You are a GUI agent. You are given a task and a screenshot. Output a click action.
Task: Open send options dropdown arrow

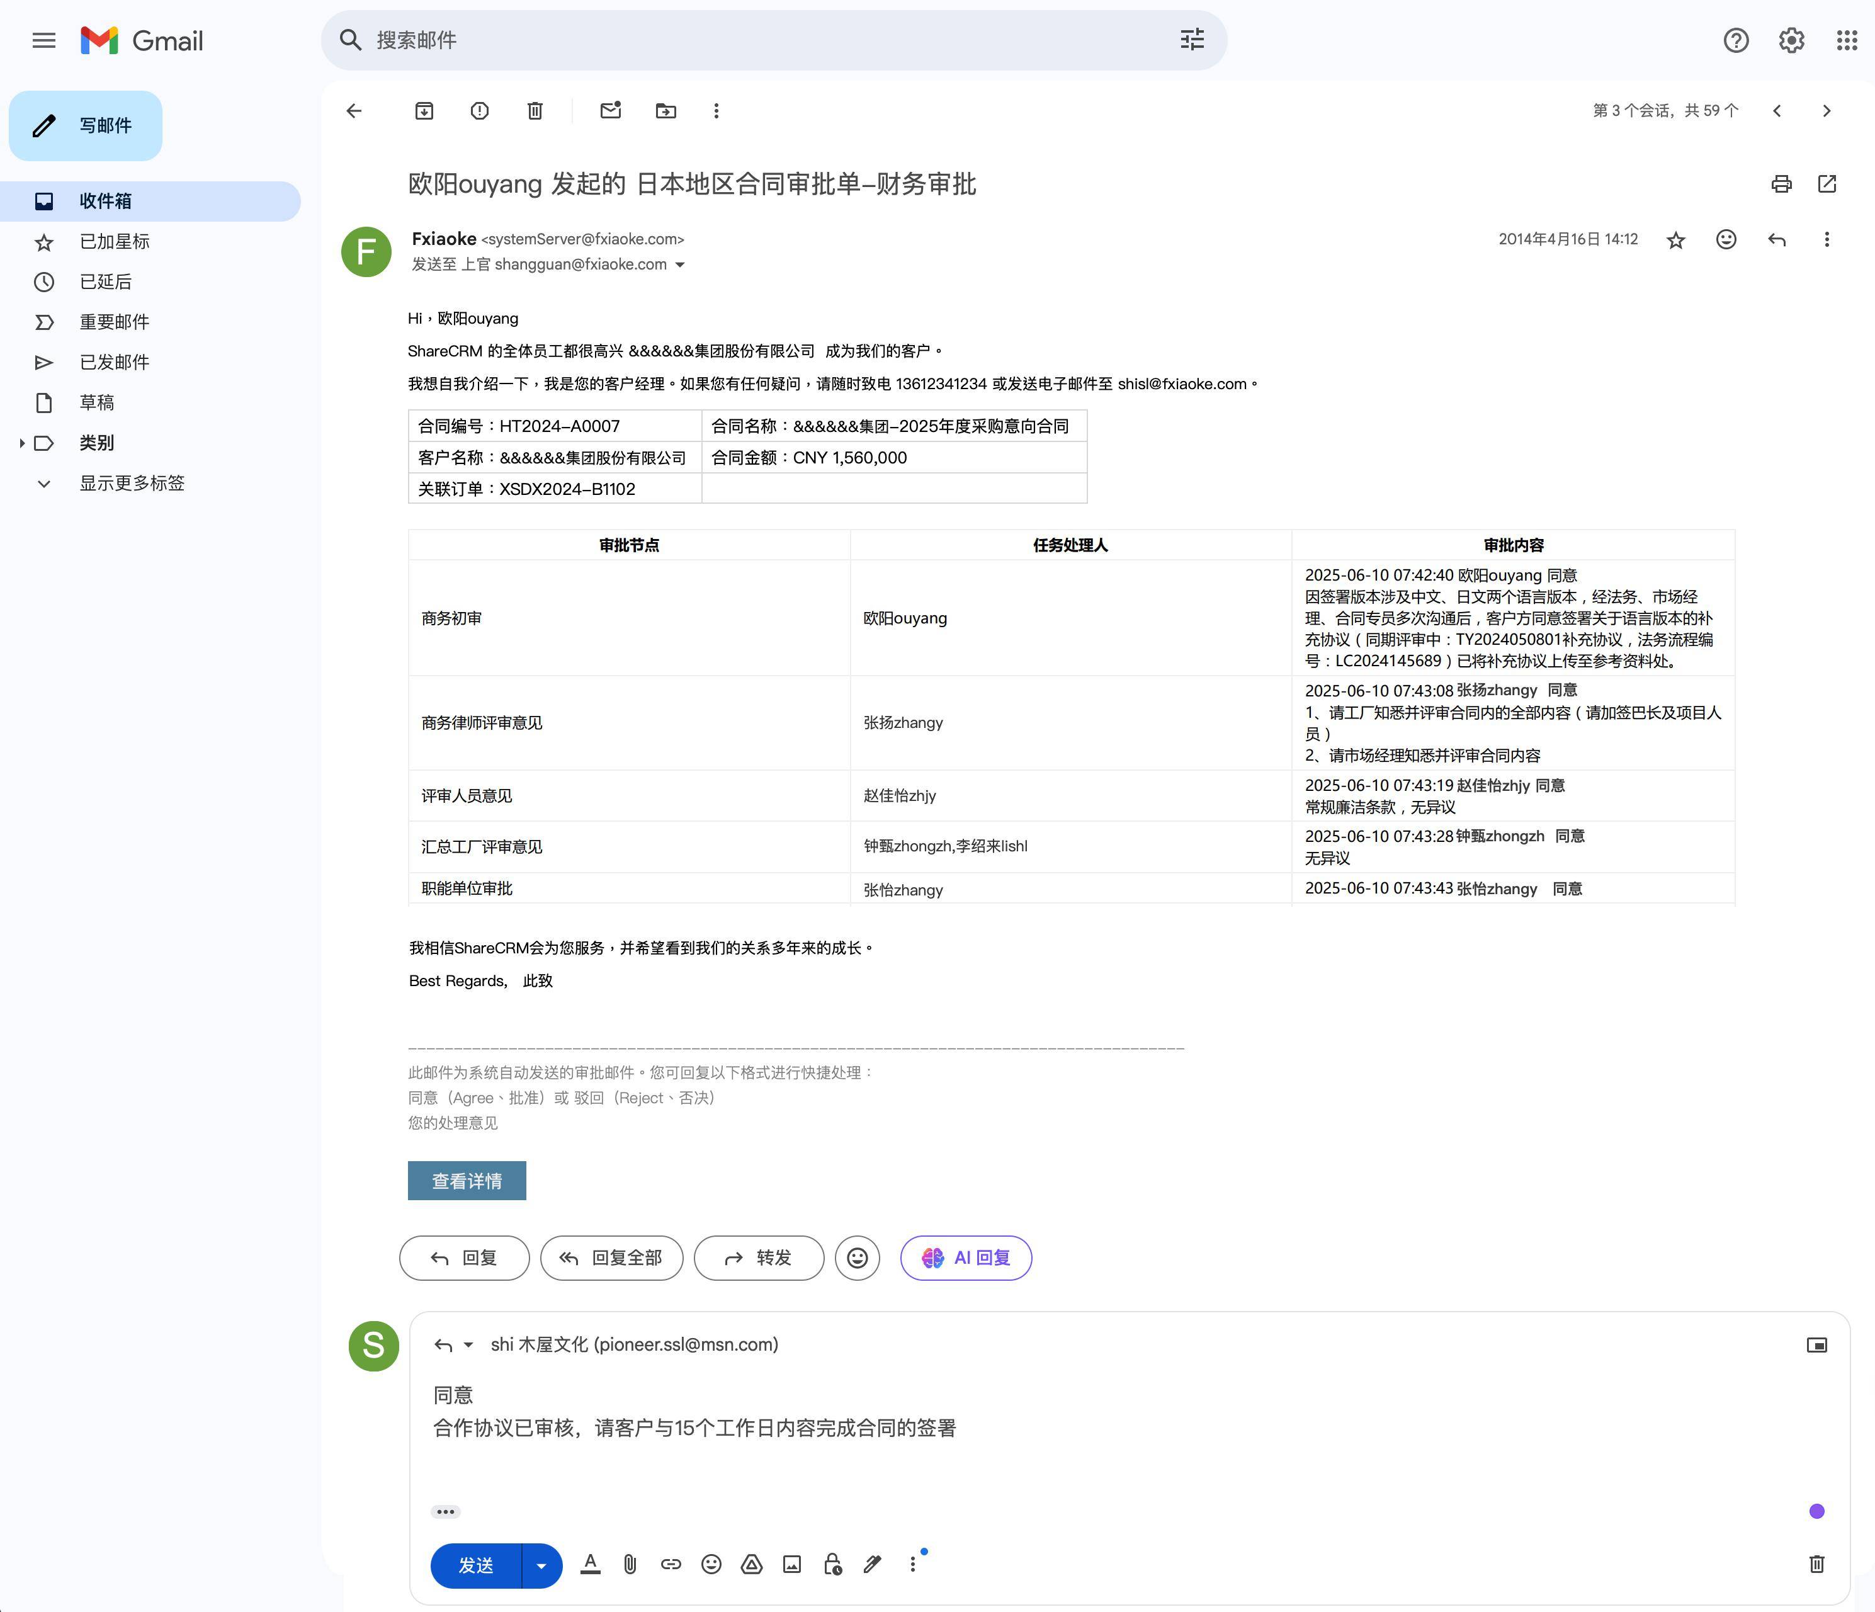point(541,1566)
